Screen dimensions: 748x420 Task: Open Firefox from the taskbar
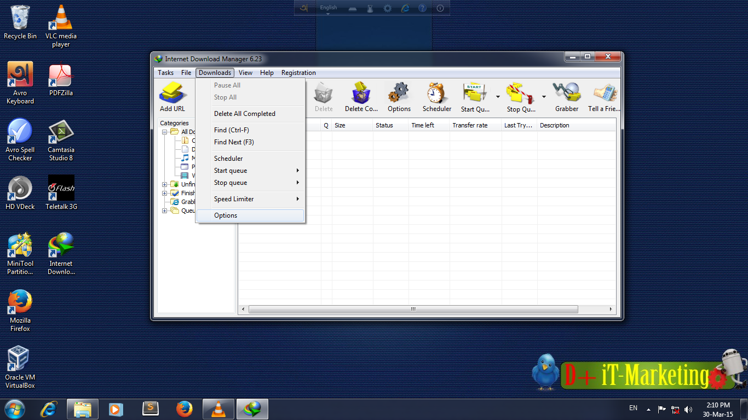(185, 409)
